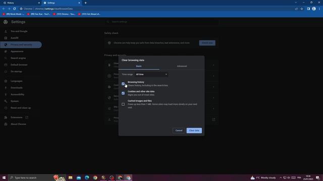Open a new browser tab
323x181 pixels.
click(x=85, y=3)
